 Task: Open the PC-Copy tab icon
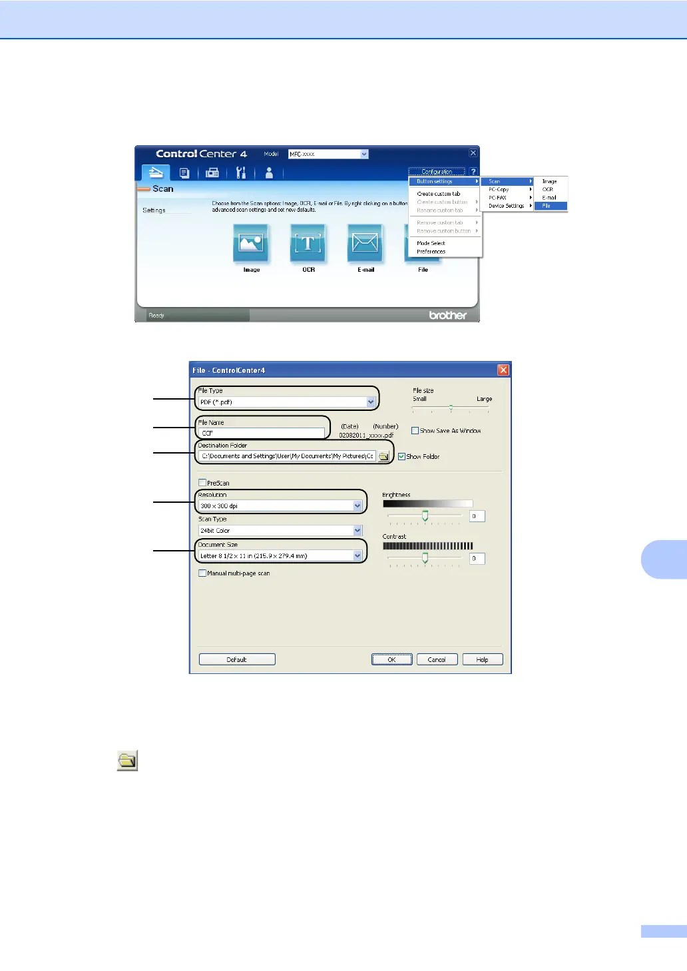(x=184, y=173)
